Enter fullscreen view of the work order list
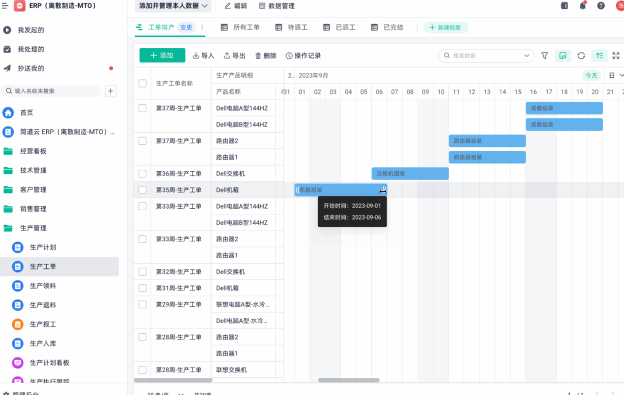Image resolution: width=624 pixels, height=395 pixels. coord(616,56)
